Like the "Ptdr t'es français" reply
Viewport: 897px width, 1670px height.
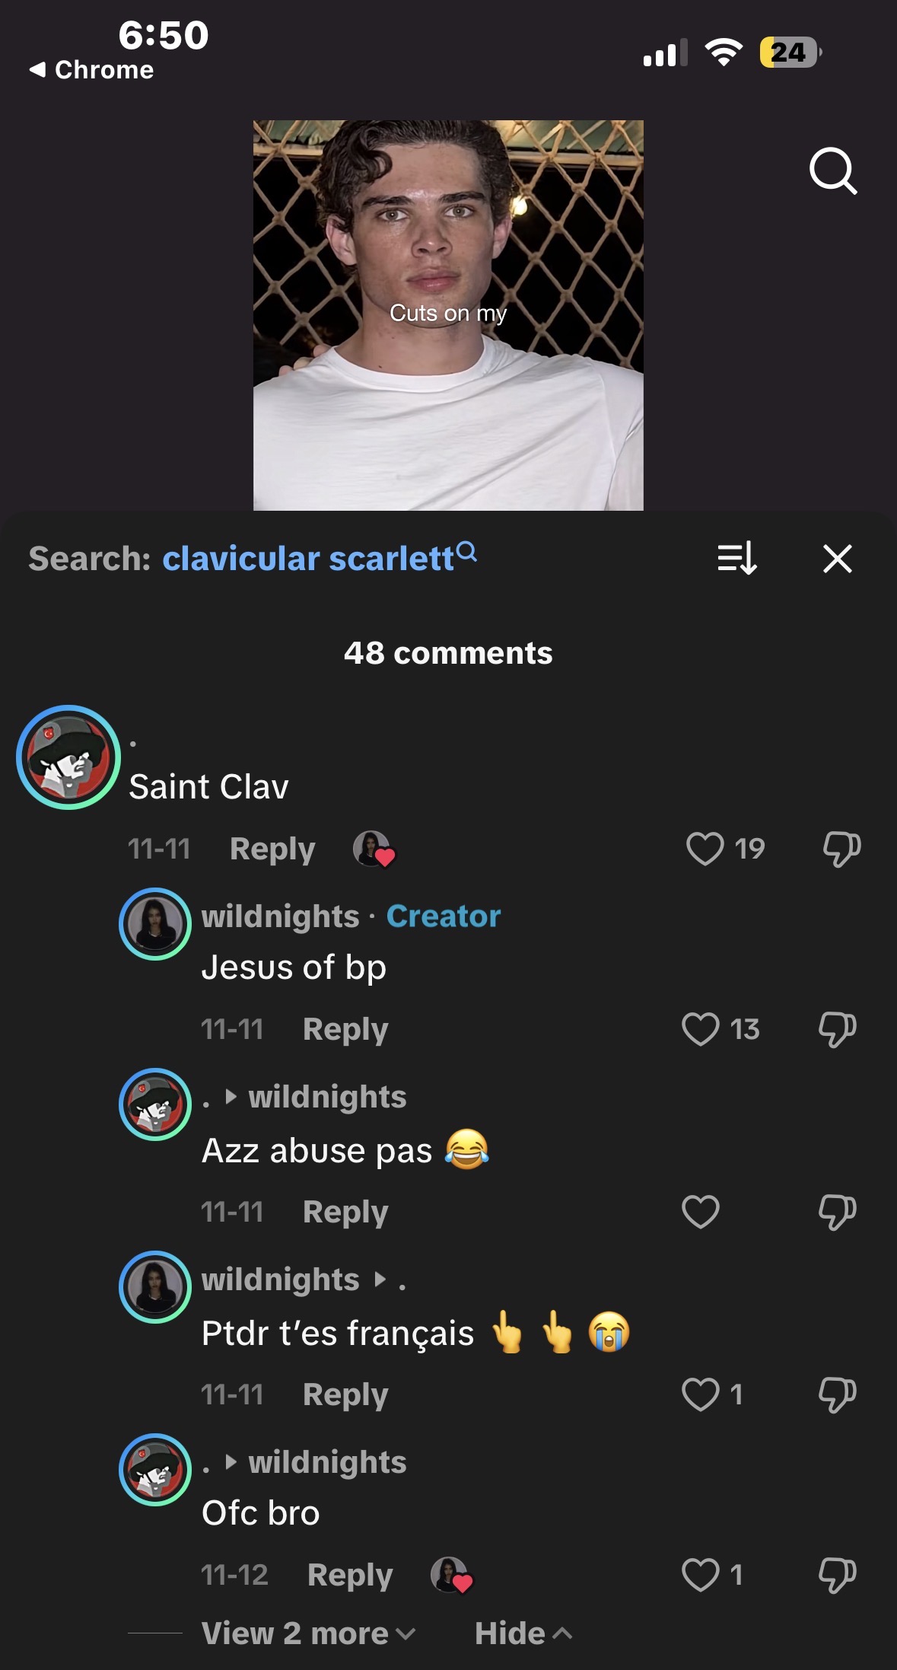(x=701, y=1394)
